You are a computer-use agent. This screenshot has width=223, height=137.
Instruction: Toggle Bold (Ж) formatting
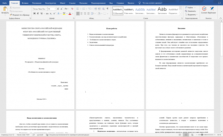(34, 14)
